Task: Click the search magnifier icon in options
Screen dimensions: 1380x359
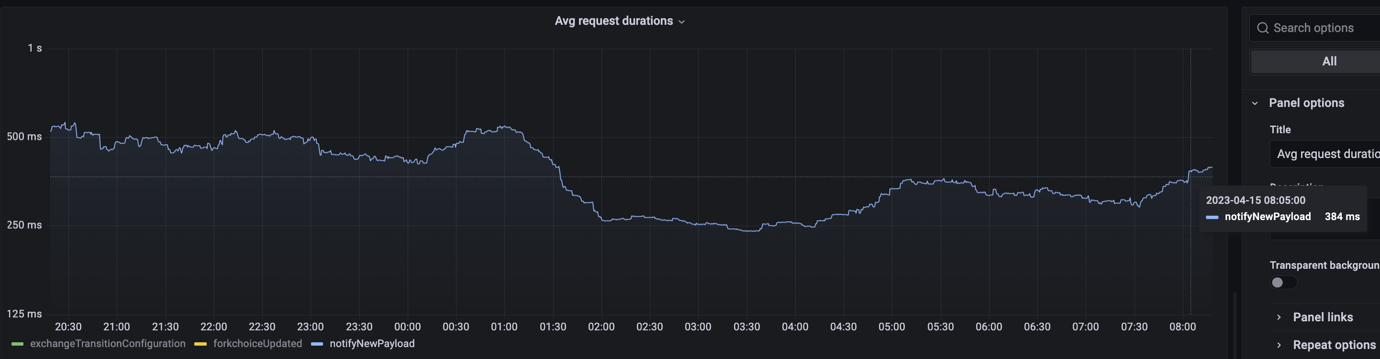Action: (x=1263, y=28)
